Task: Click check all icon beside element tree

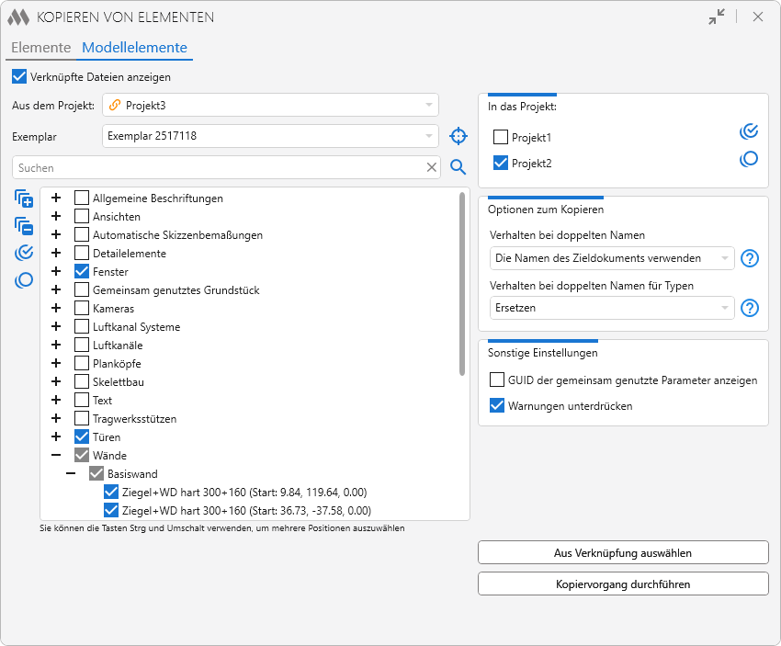Action: [24, 253]
